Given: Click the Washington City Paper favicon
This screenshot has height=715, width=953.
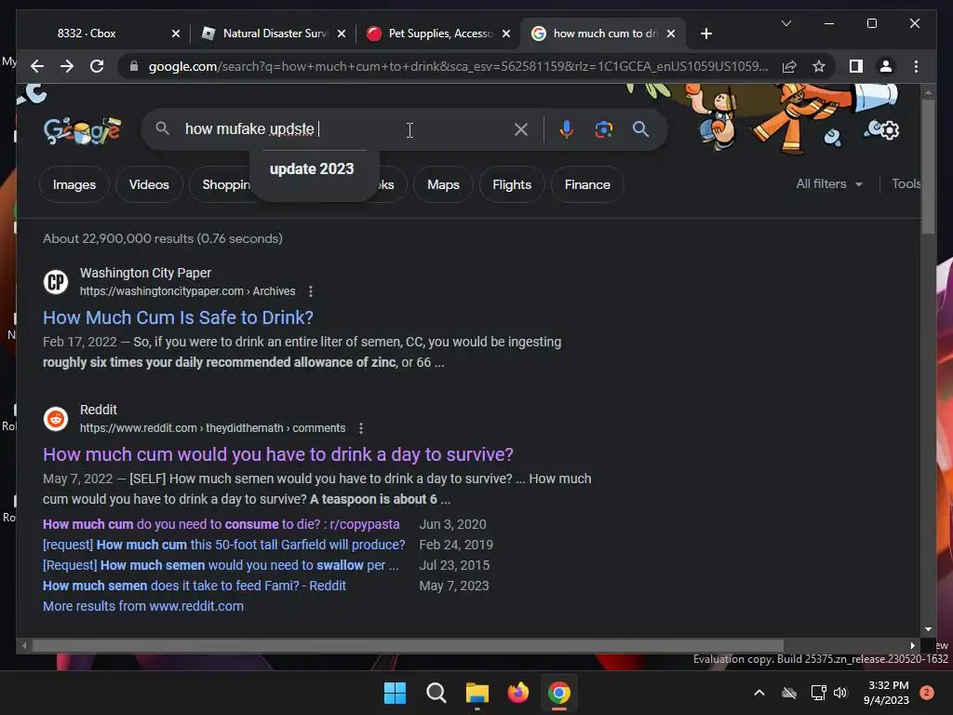Looking at the screenshot, I should click(56, 282).
